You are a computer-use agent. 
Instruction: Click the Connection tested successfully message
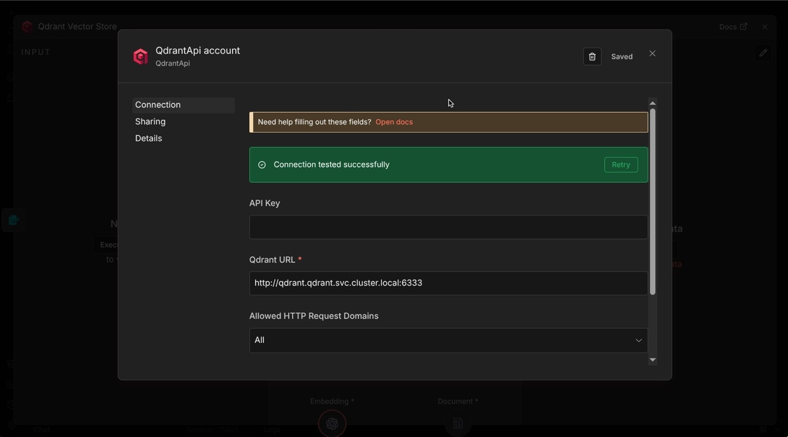click(331, 165)
